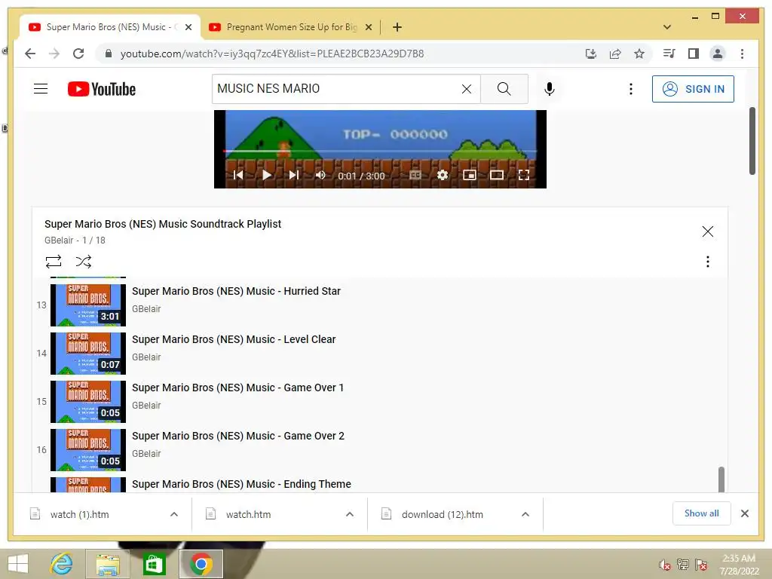Click the SIGN IN button
The width and height of the screenshot is (772, 579).
[693, 89]
